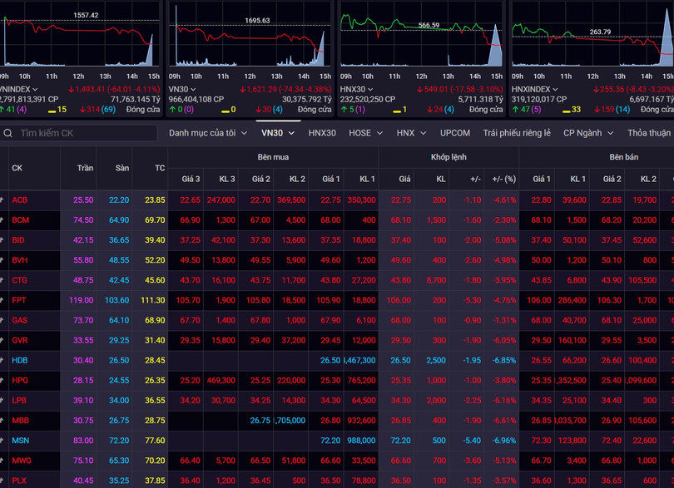The height and width of the screenshot is (488, 674).
Task: Click pin icon beside MWG ticker
Action: tap(2, 460)
